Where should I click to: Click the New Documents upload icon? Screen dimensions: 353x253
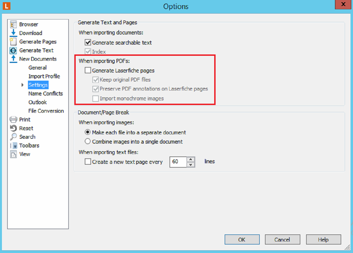(13, 59)
